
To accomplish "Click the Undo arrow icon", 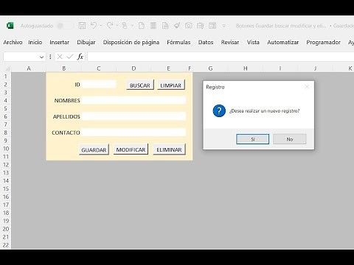I will pos(94,25).
